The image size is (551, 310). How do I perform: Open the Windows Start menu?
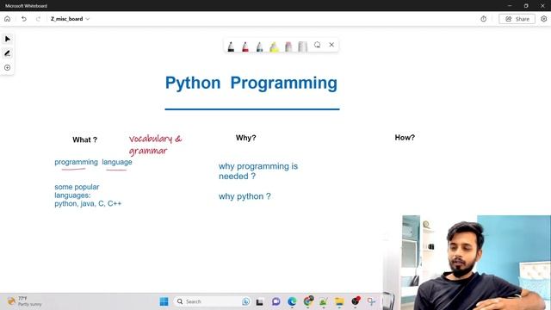(164, 301)
